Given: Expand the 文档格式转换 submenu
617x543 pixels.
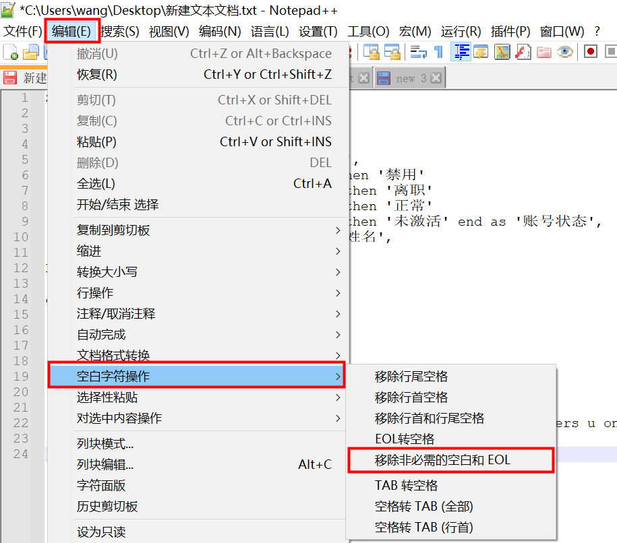Looking at the screenshot, I should (x=198, y=355).
